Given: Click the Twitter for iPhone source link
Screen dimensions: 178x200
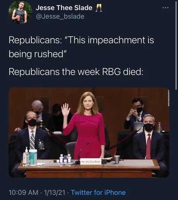Looking at the screenshot, I should pos(98,193).
